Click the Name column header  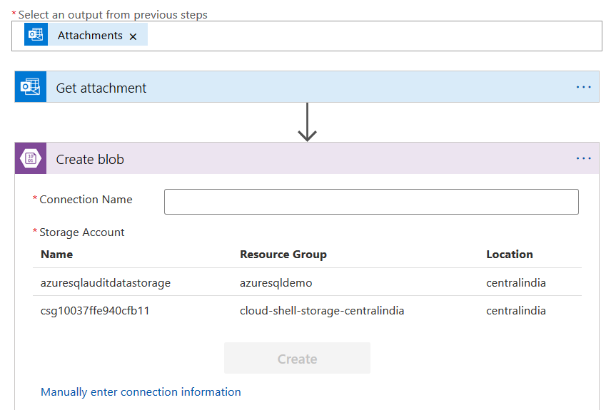pyautogui.click(x=57, y=255)
